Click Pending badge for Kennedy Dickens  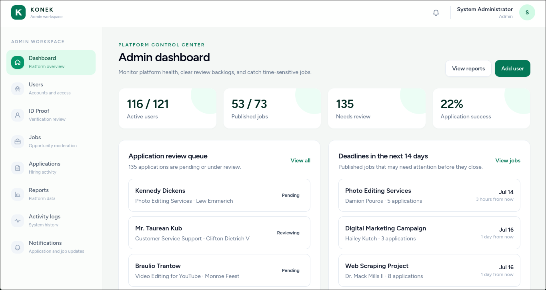[x=291, y=195]
